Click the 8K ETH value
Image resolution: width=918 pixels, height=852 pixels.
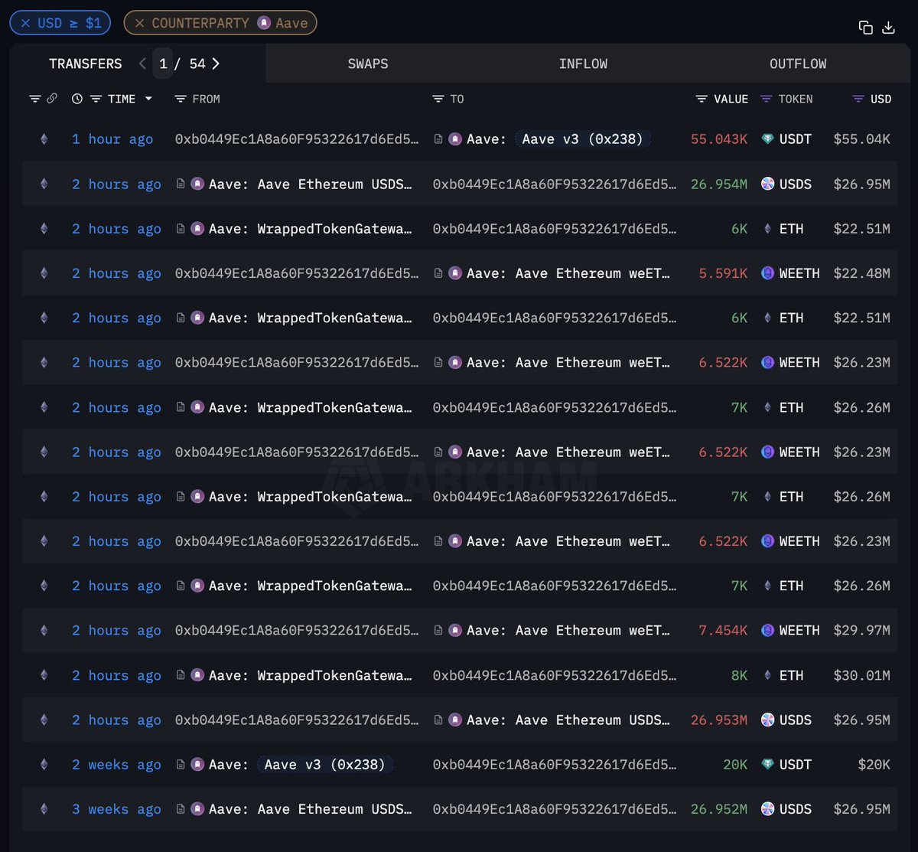(x=740, y=675)
